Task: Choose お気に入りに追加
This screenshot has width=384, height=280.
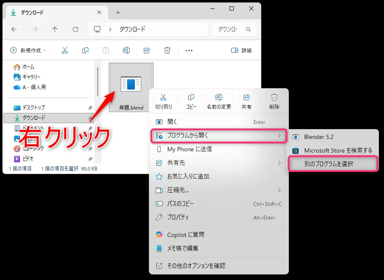Action: (219, 176)
